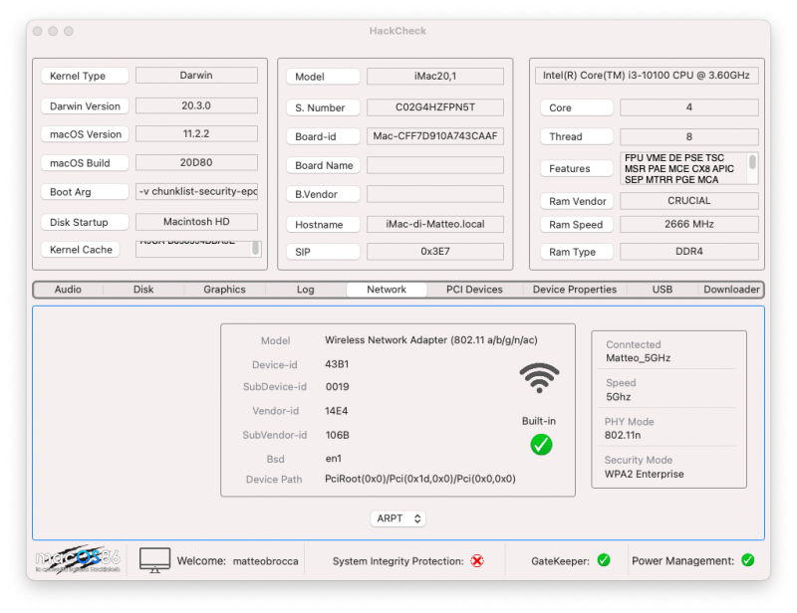The height and width of the screenshot is (613, 797).
Task: Click the green GateKeeper status icon
Action: click(604, 560)
